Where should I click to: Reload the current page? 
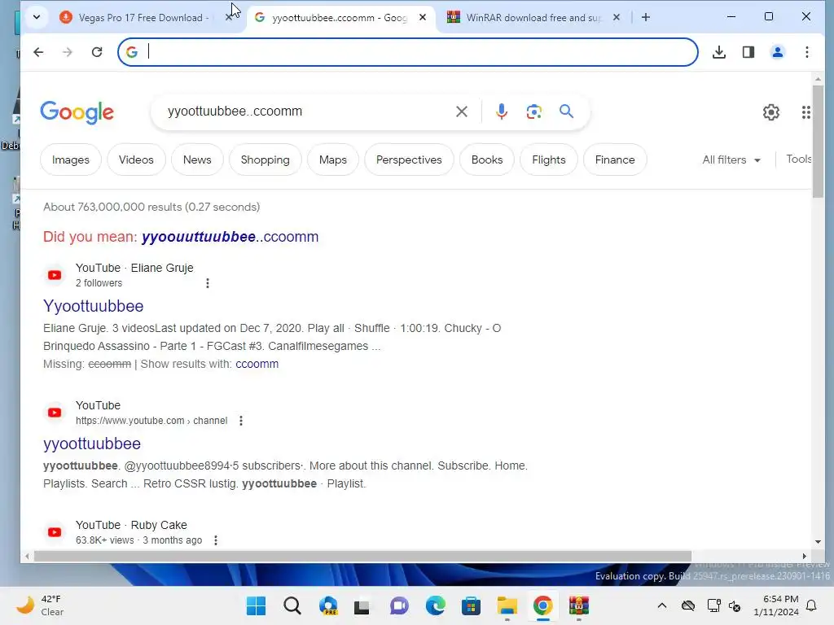(x=97, y=52)
